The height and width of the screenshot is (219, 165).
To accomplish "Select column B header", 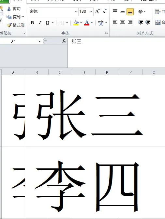I will 37,72.
